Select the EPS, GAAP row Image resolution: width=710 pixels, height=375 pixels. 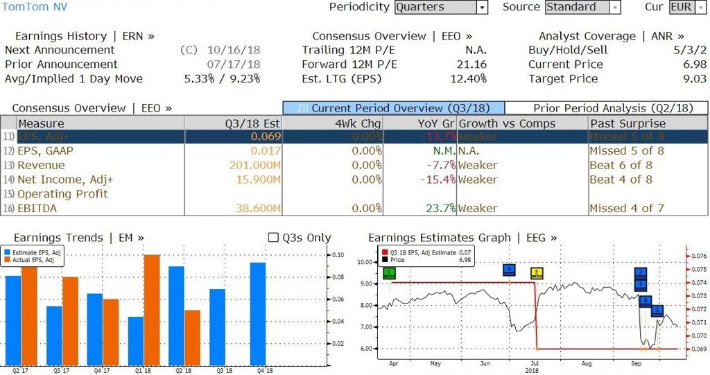pyautogui.click(x=354, y=151)
